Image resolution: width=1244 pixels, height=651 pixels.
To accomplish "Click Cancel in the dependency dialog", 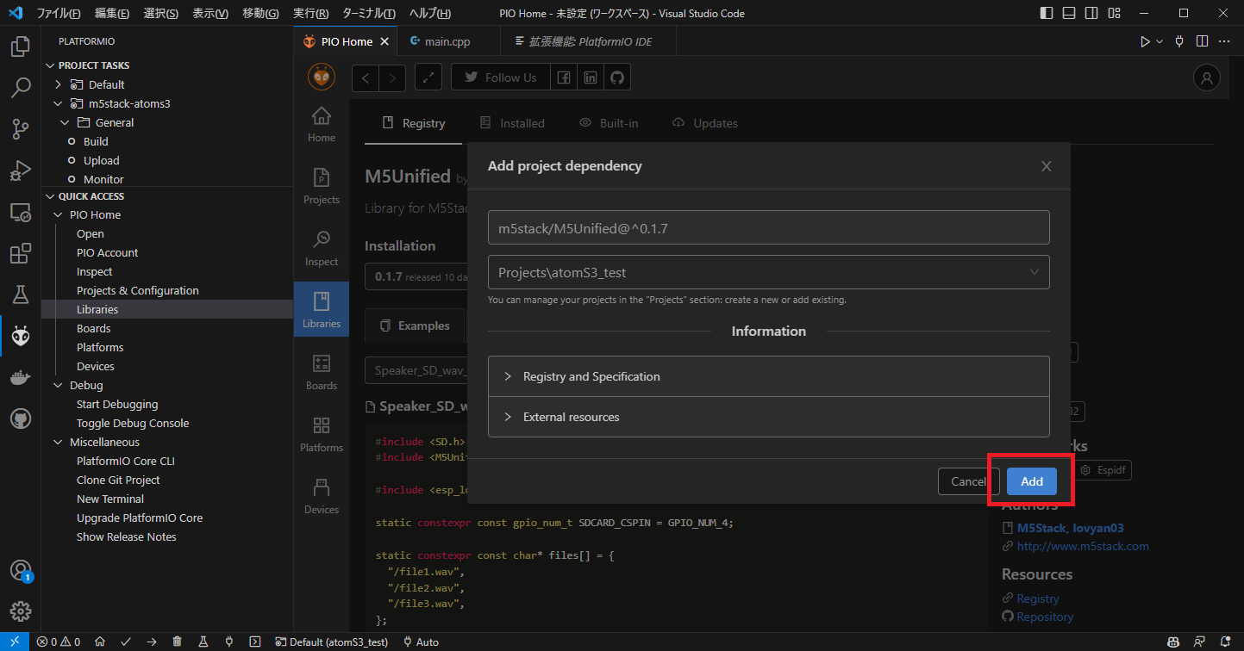I will (967, 481).
